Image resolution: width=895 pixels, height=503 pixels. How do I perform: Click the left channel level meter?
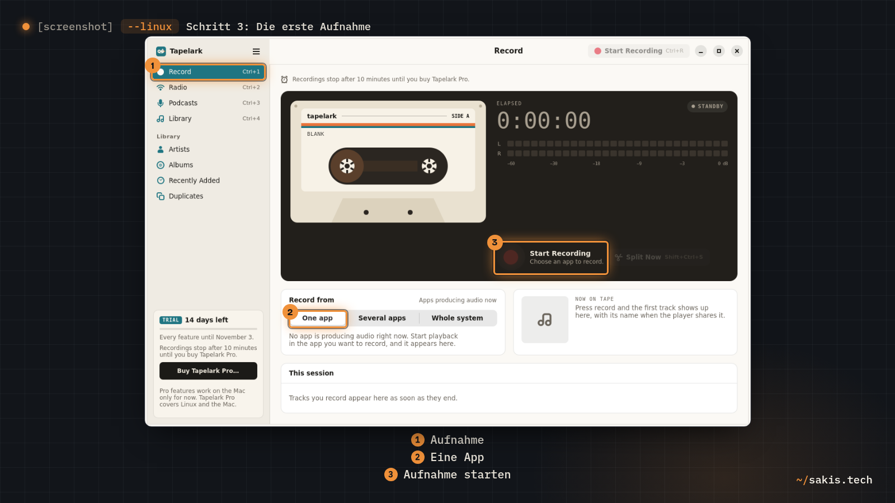pos(617,144)
